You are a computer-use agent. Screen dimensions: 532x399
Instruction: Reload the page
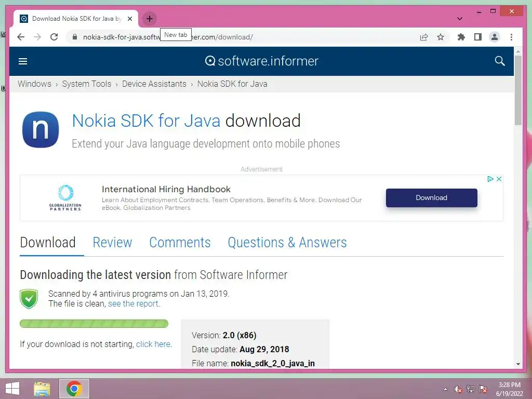click(x=54, y=37)
